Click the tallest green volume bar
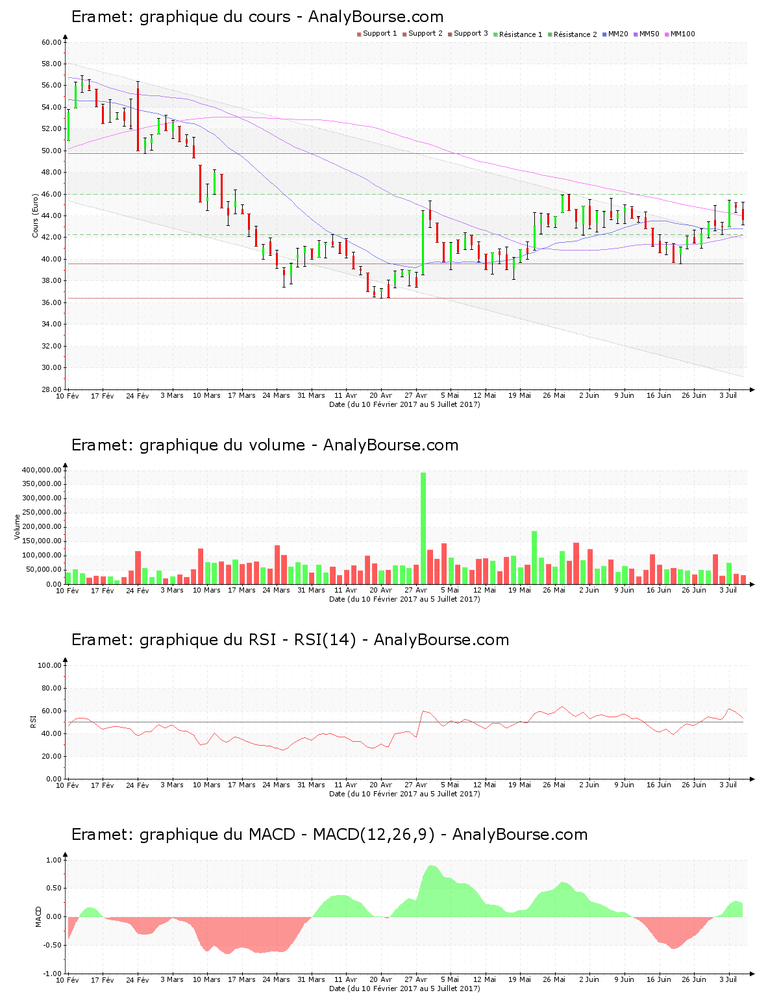 click(x=423, y=528)
